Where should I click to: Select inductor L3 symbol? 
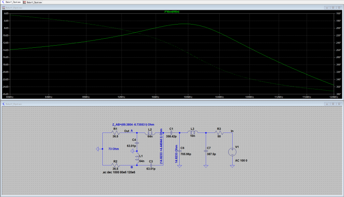pyautogui.click(x=193, y=132)
